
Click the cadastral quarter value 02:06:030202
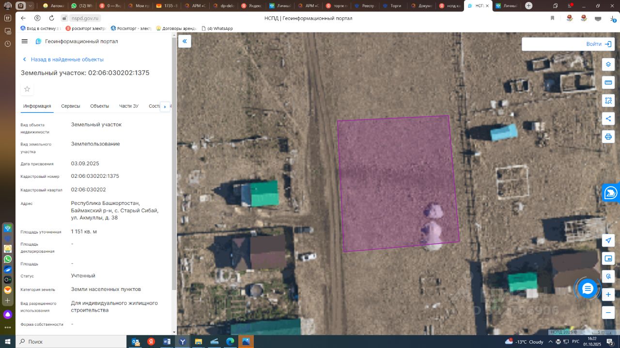(x=89, y=190)
